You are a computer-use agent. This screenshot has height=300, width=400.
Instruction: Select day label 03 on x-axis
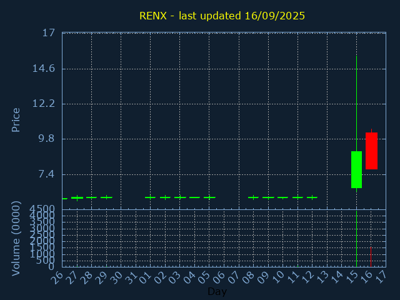174,277
